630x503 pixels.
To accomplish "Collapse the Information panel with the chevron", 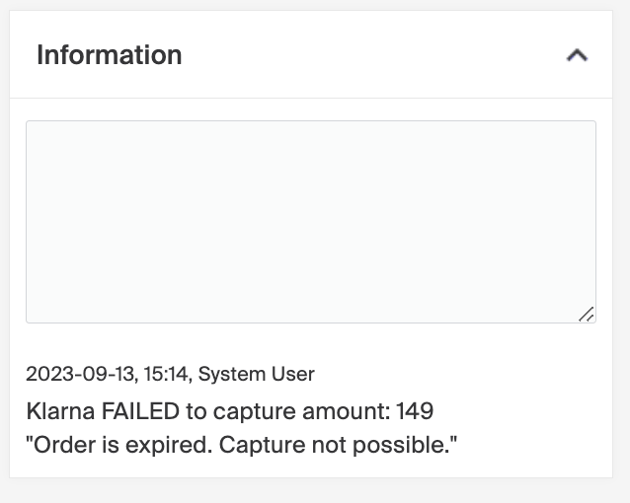I will click(x=577, y=56).
